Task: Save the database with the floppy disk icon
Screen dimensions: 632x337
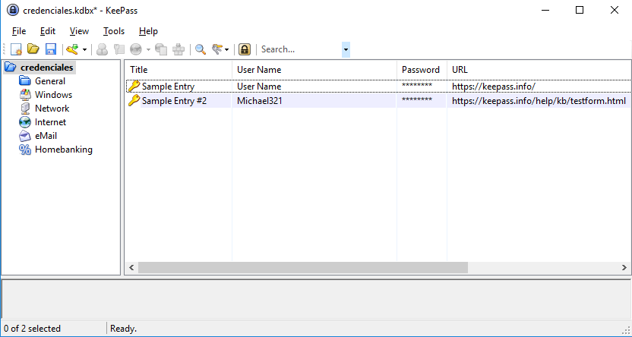Action: (x=51, y=49)
